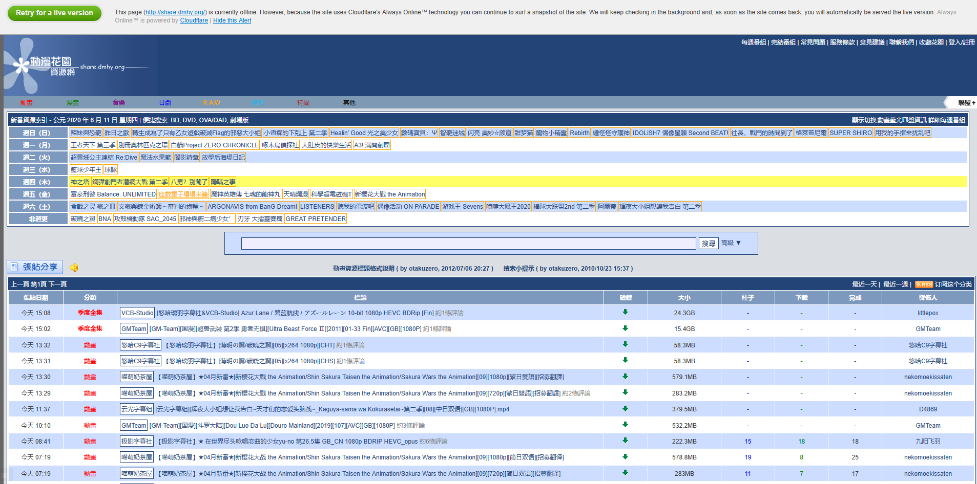977x484 pixels.
Task: Open 神之塔 in Thursday schedule
Action: pyautogui.click(x=80, y=182)
